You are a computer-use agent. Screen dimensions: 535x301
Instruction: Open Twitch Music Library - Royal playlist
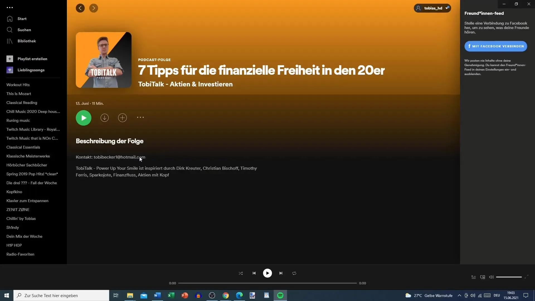point(33,129)
